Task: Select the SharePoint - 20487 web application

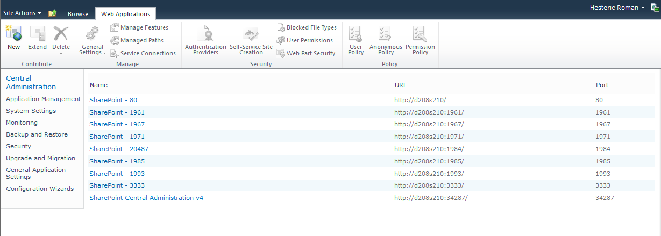Action: (119, 149)
